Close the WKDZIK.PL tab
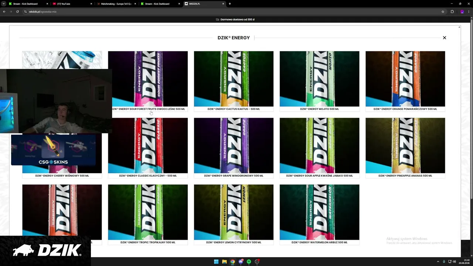473x266 pixels. click(x=223, y=4)
